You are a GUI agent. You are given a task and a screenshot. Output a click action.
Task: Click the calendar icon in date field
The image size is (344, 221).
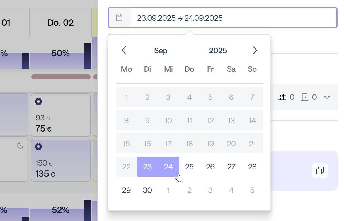pyautogui.click(x=119, y=18)
